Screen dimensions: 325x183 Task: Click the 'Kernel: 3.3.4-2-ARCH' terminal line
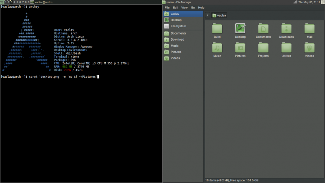click(70, 40)
